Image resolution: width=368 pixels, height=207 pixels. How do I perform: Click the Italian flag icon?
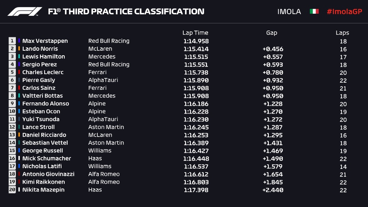[314, 11]
